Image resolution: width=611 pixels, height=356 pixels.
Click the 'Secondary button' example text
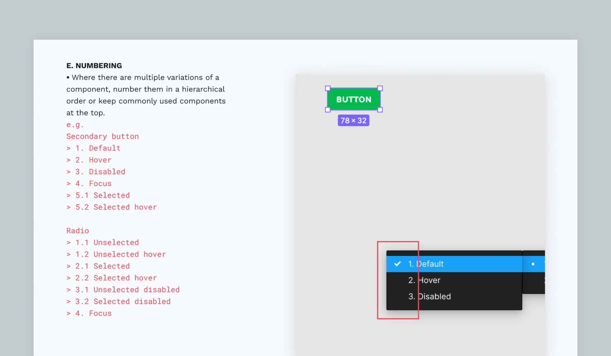103,137
